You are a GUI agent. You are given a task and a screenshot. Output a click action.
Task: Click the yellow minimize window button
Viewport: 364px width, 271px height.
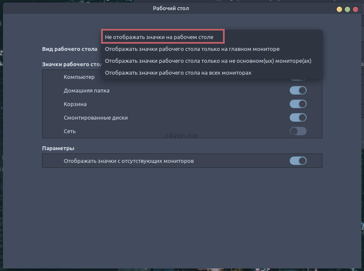[339, 9]
